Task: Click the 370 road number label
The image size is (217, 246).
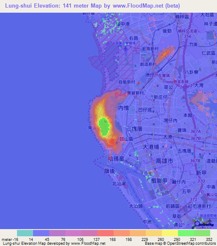Action: coord(201,181)
